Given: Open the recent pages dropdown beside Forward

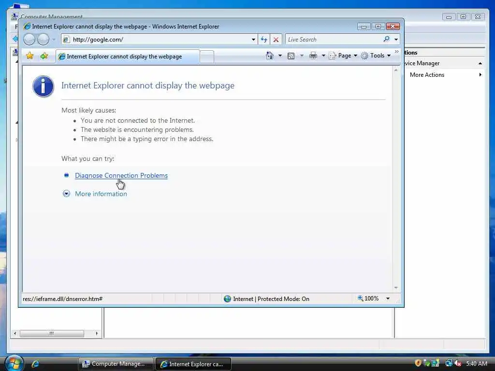Looking at the screenshot, I should tap(54, 40).
